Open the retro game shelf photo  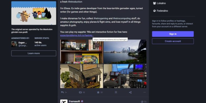click(82, 52)
